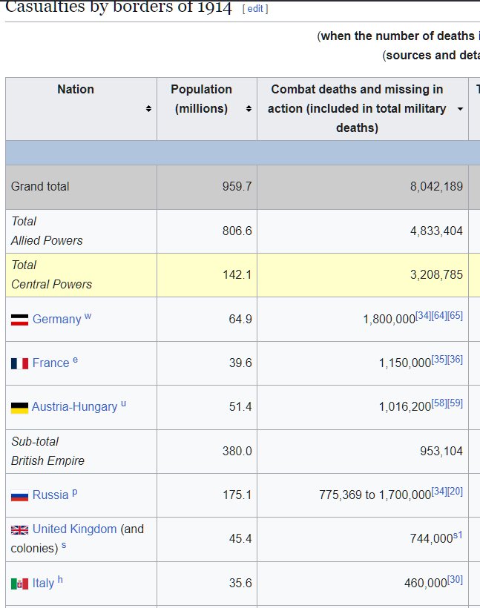Viewport: 480px width, 608px height.
Task: Open citation [36] in France row
Action: [456, 360]
